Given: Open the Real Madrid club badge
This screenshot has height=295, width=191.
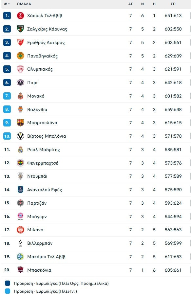Looking at the screenshot, I should 20,149.
